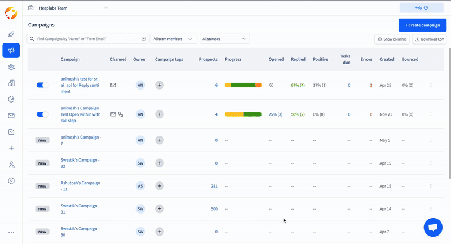The width and height of the screenshot is (451, 244).
Task: Open the All team members dropdown
Action: coord(174,39)
